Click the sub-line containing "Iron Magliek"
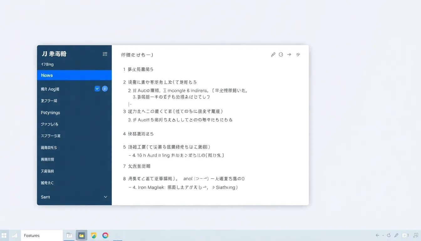The width and height of the screenshot is (421, 241). (x=183, y=188)
